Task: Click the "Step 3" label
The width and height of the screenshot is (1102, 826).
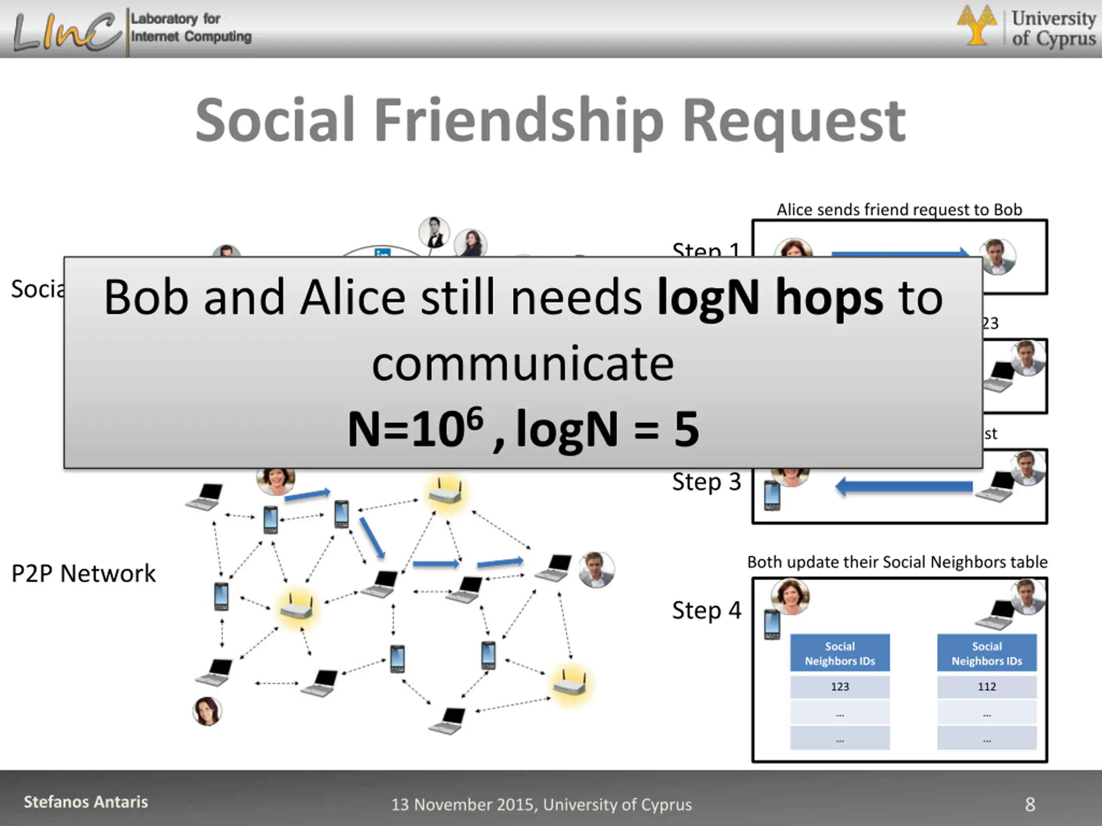Action: pyautogui.click(x=706, y=482)
